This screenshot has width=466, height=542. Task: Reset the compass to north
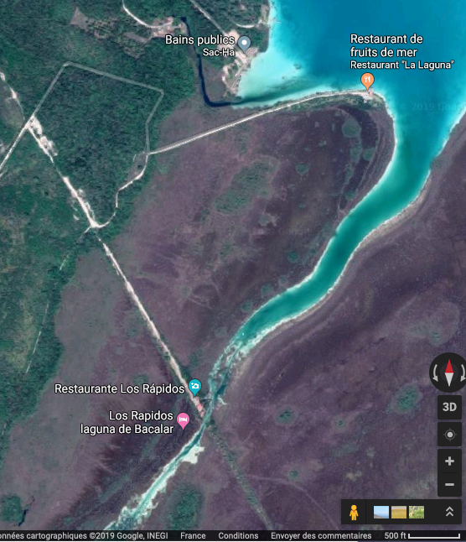pos(448,373)
